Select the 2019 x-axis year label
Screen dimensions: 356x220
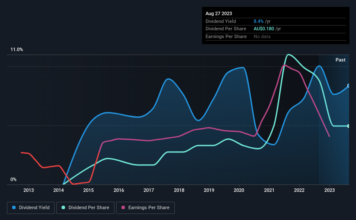tap(209, 190)
